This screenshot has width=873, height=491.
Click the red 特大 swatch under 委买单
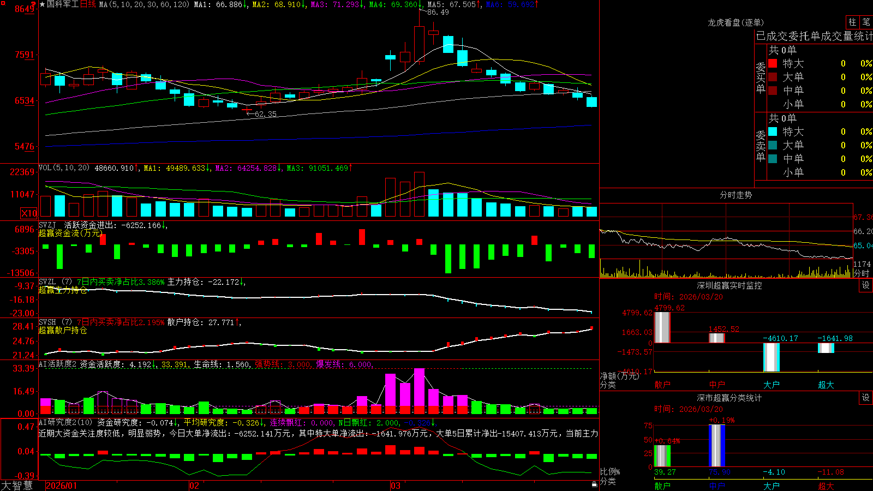click(773, 63)
